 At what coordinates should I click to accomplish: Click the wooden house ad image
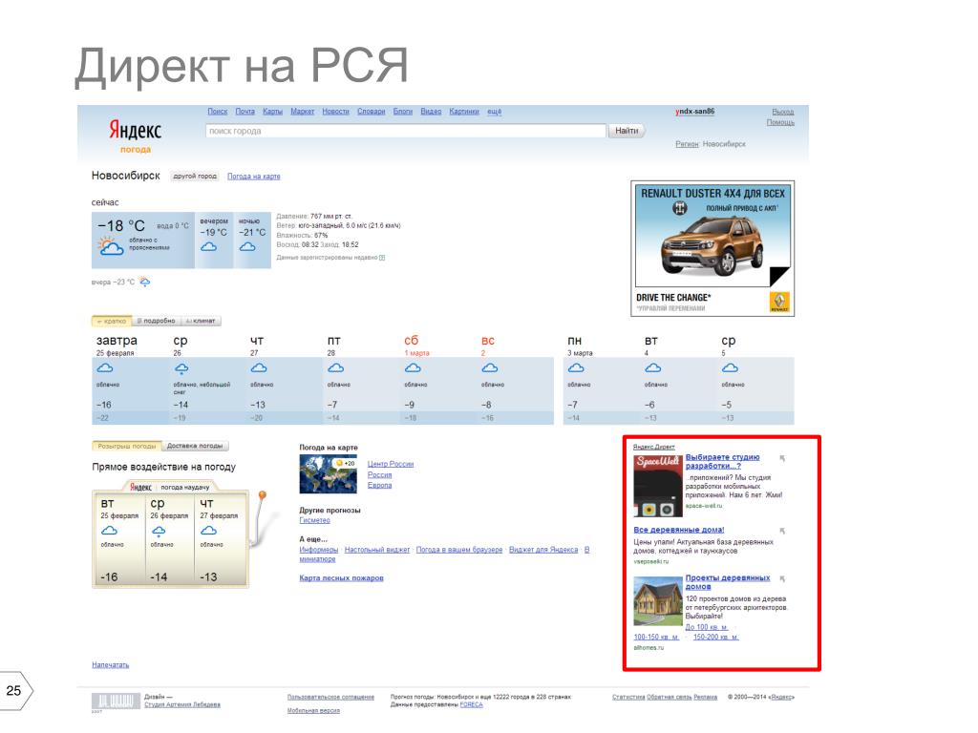658,601
